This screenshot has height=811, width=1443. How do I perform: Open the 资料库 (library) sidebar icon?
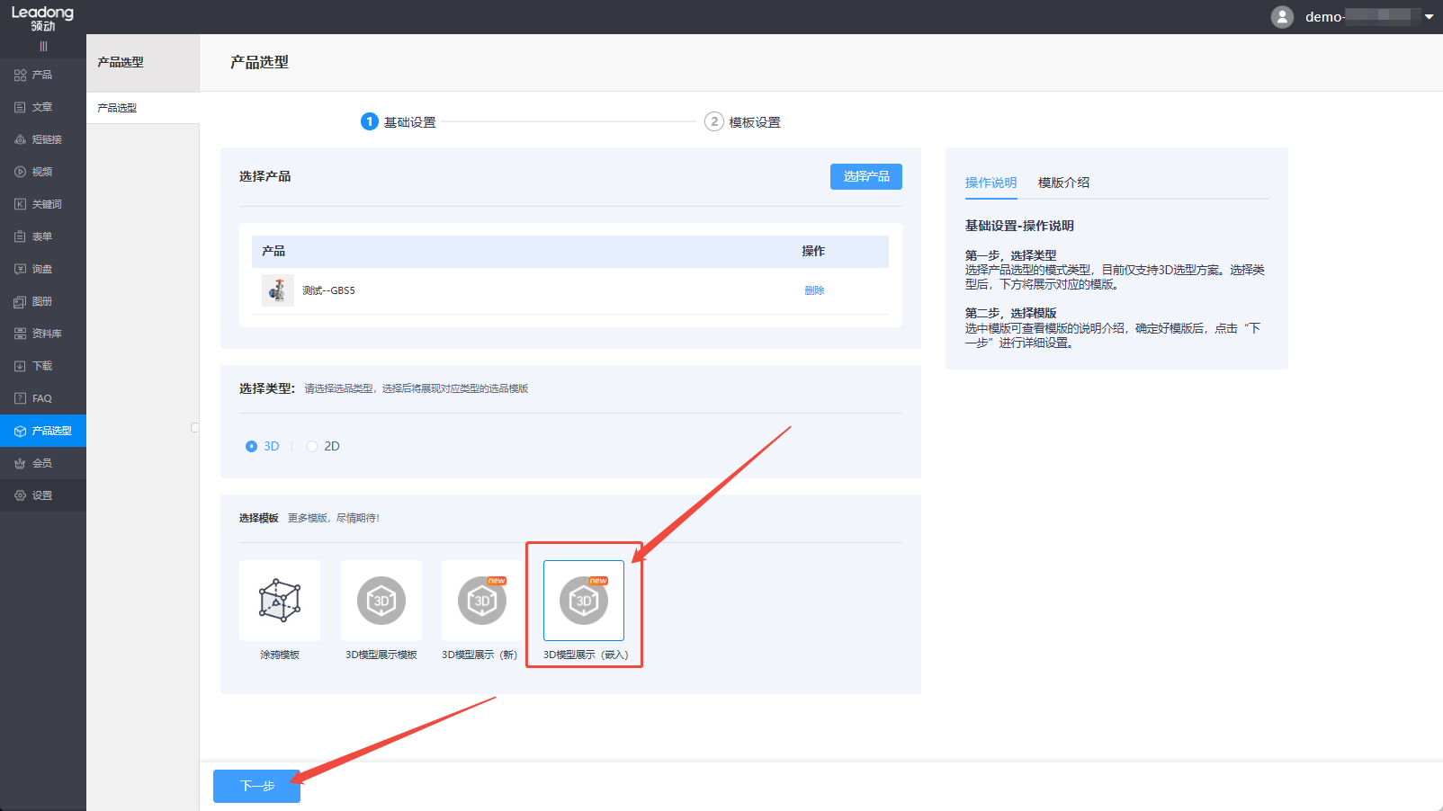coord(20,334)
